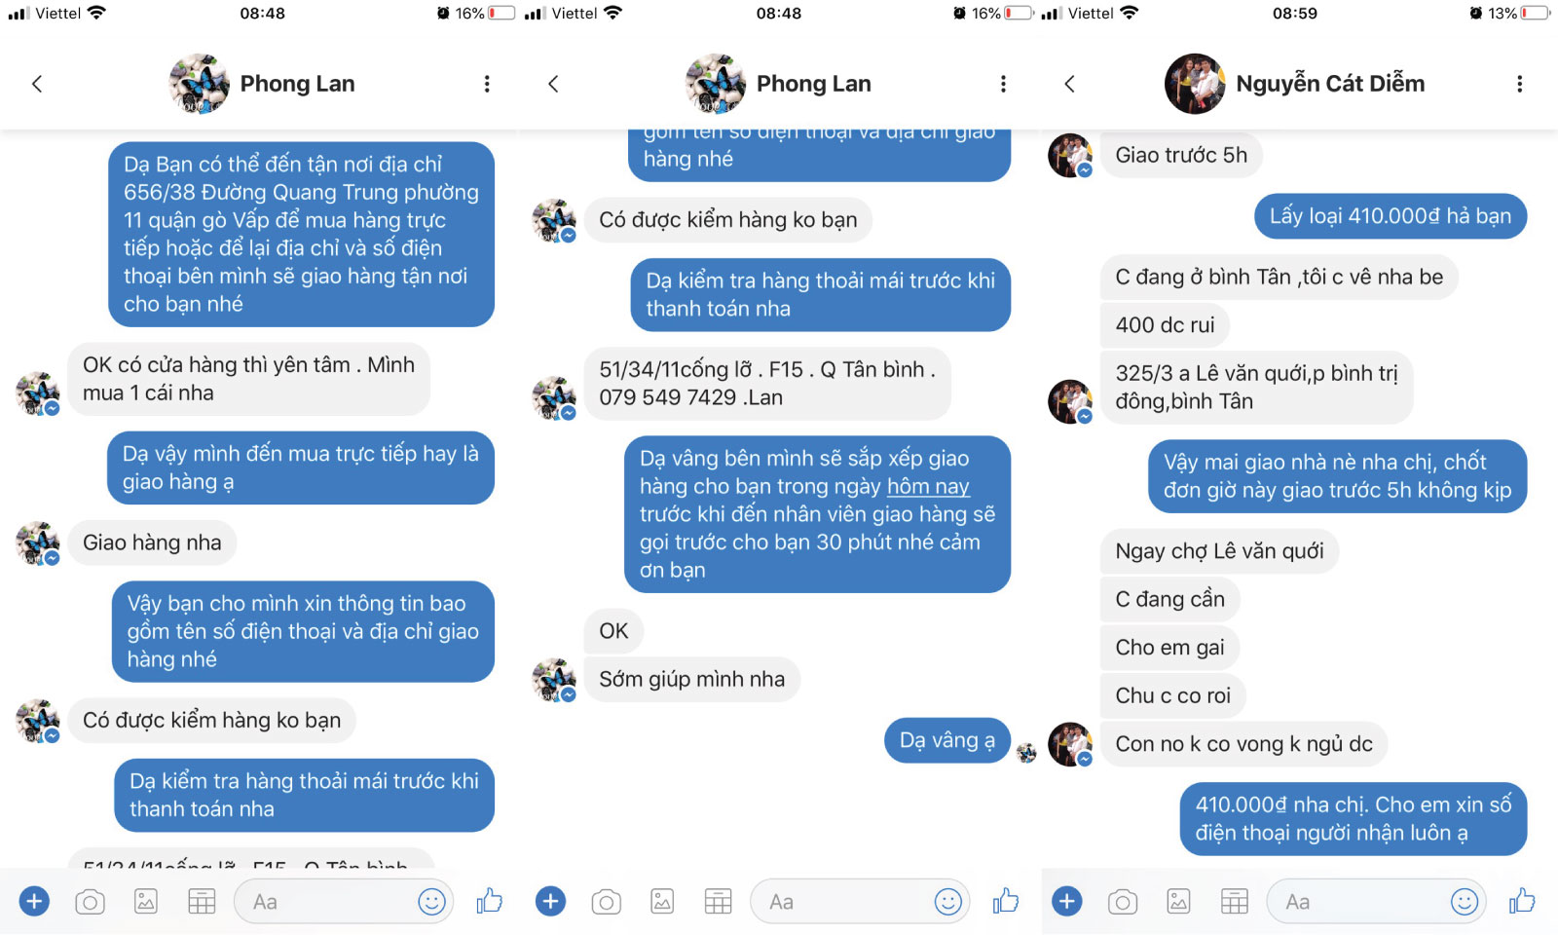Image resolution: width=1558 pixels, height=935 pixels.
Task: Tap camera icon in Nguyễn Cát Diễm chat
Action: (1122, 902)
